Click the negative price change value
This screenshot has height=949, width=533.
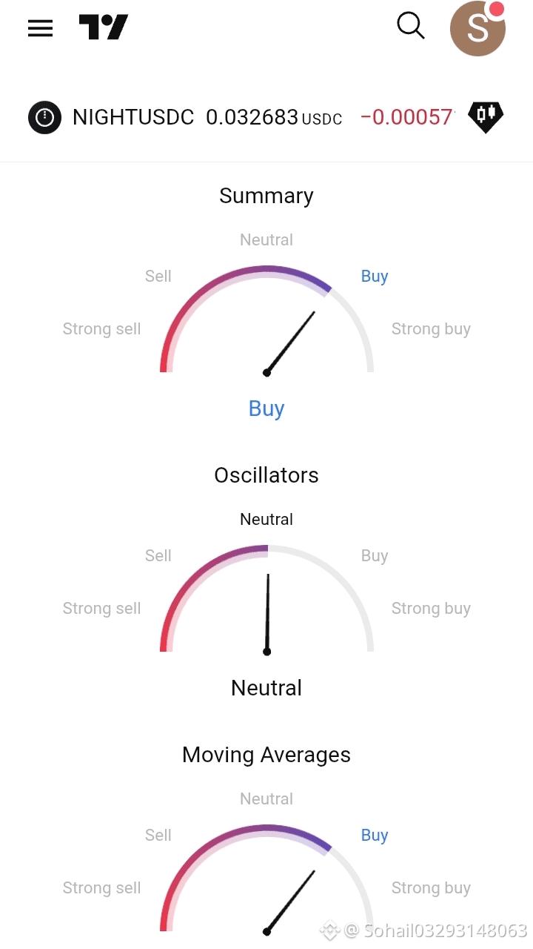[407, 117]
